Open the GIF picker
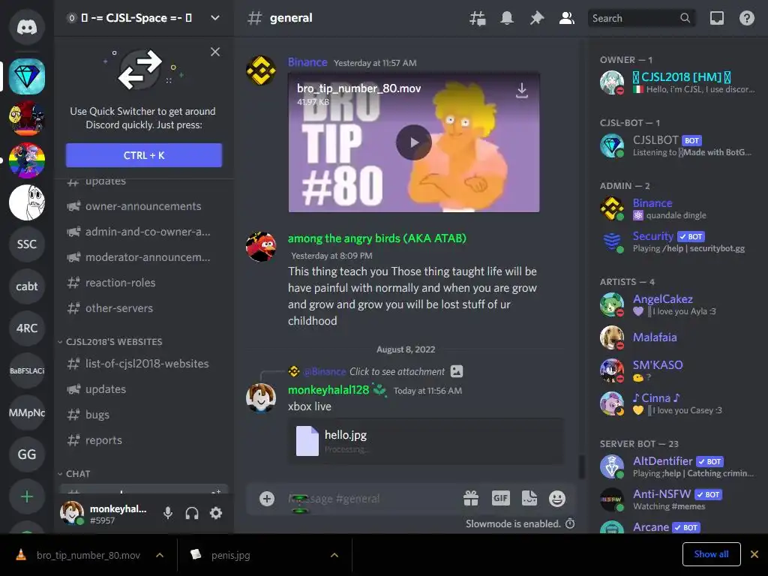The width and height of the screenshot is (768, 576). (x=500, y=499)
